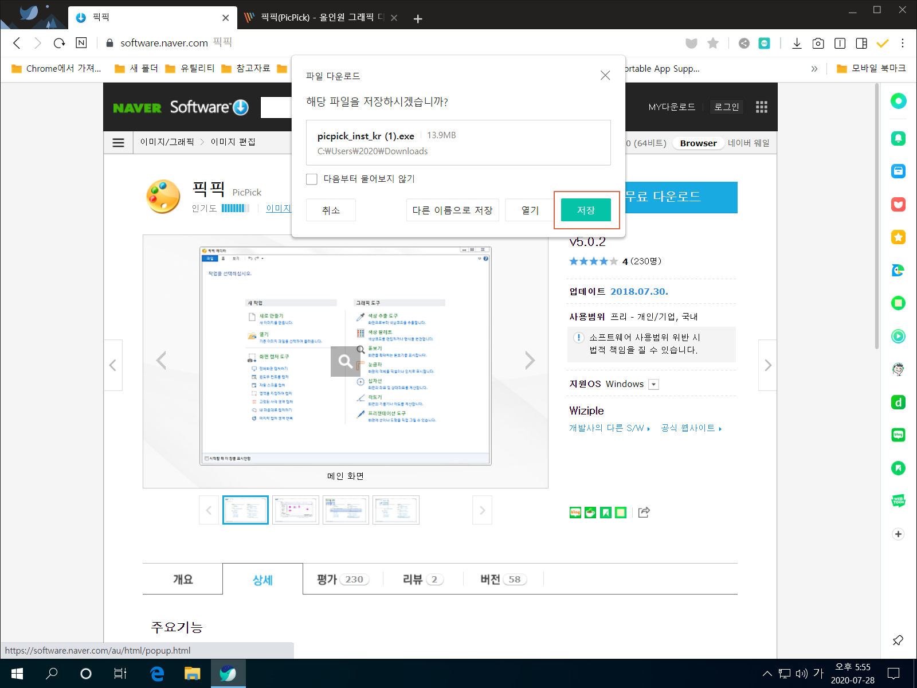This screenshot has height=688, width=917.
Task: Click the camera screenshot icon
Action: tap(818, 43)
